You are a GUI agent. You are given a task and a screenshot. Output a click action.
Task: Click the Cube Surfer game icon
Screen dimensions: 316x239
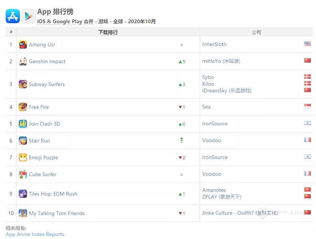(x=23, y=174)
